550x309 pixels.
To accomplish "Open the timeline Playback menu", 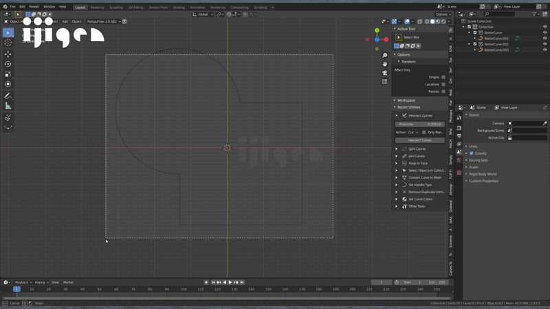I will click(23, 282).
